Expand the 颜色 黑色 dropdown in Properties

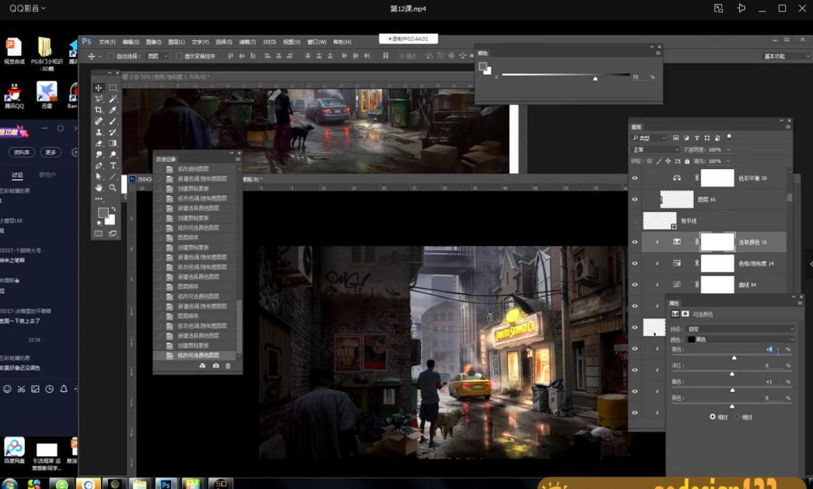740,339
